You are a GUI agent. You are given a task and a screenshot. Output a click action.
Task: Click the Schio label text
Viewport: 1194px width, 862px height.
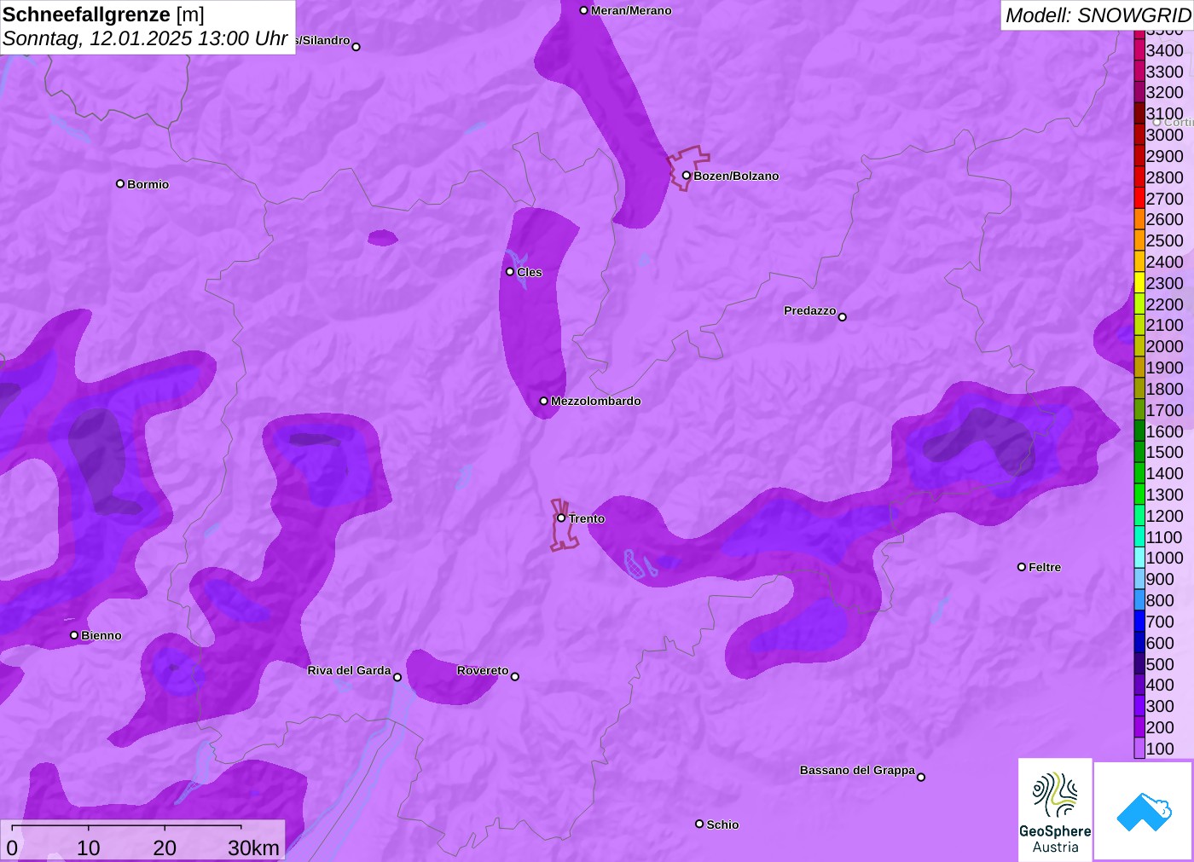point(722,824)
